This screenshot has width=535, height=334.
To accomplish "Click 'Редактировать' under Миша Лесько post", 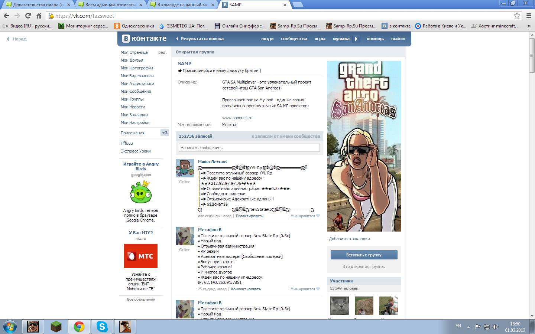I will [249, 216].
